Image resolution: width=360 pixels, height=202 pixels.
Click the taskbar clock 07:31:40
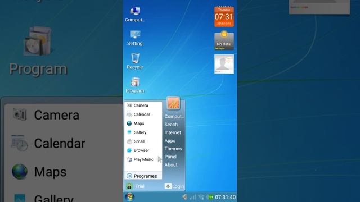tap(226, 197)
